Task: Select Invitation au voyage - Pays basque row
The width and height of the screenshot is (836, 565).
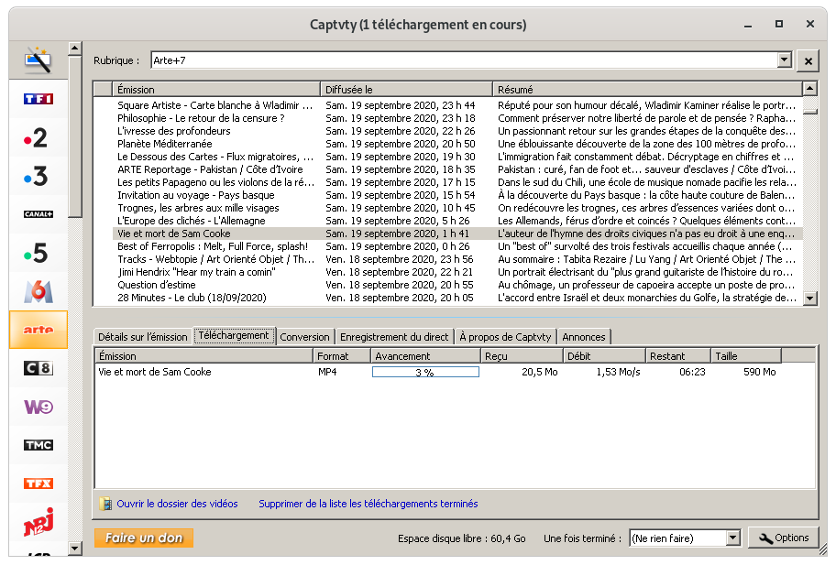Action: tap(457, 195)
